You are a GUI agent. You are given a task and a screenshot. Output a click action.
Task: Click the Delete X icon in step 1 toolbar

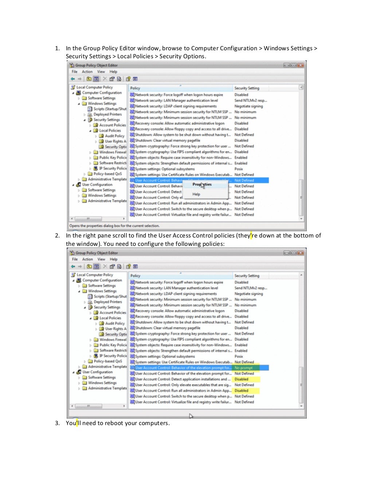click(105, 79)
